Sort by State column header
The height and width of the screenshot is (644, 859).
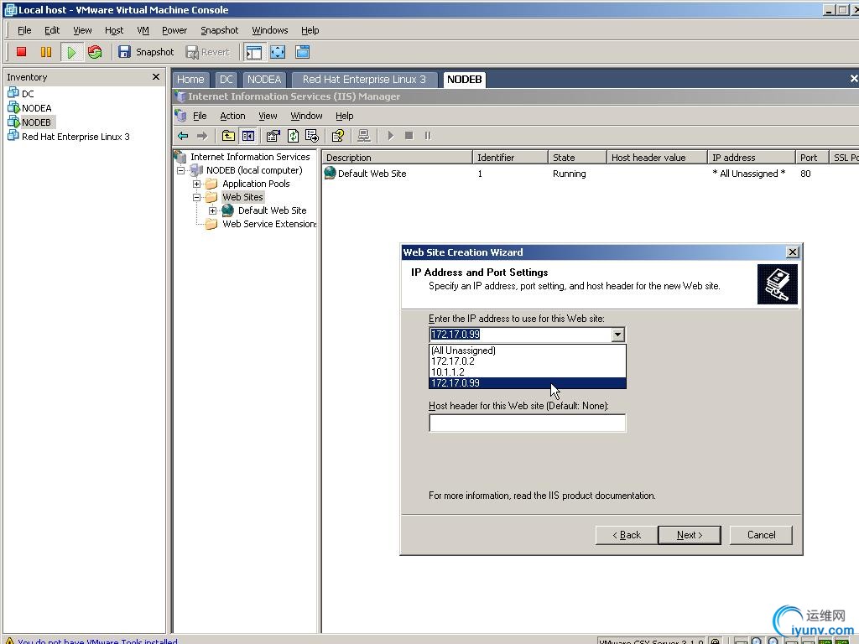pyautogui.click(x=577, y=157)
